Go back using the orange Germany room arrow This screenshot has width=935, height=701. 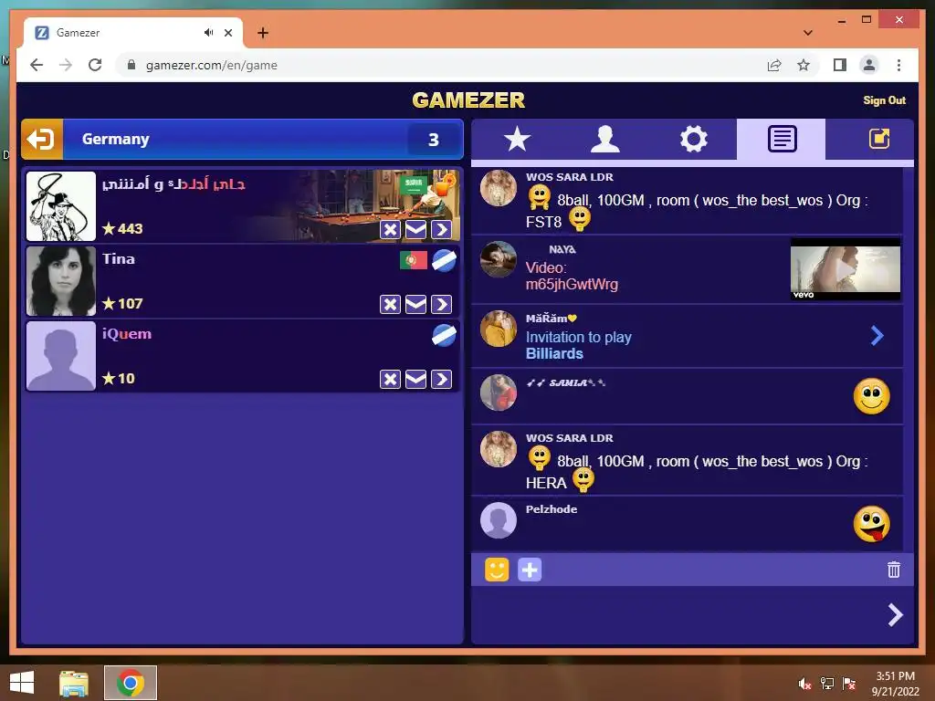(x=42, y=140)
